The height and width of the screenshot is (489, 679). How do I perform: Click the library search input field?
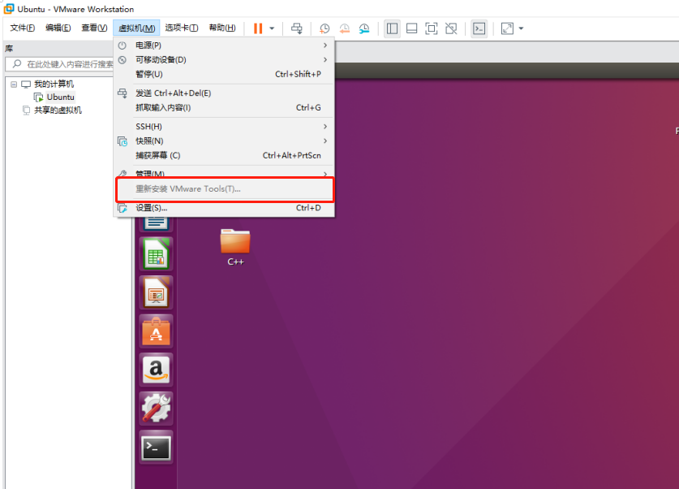click(x=60, y=64)
